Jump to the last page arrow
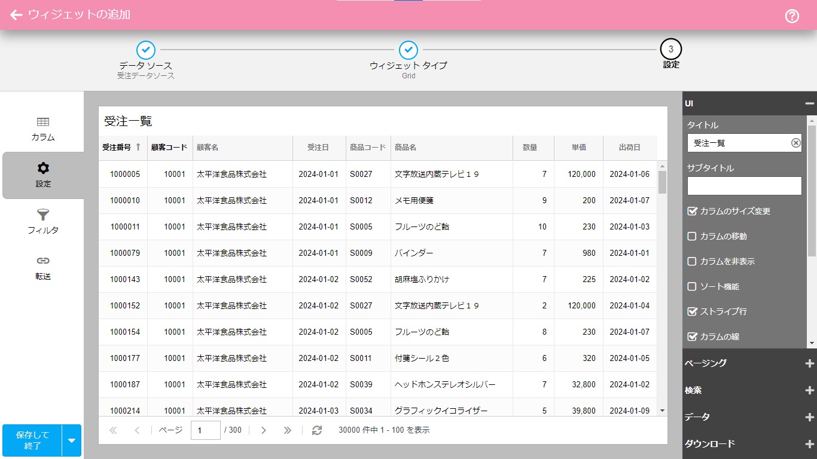This screenshot has width=817, height=459. (287, 430)
